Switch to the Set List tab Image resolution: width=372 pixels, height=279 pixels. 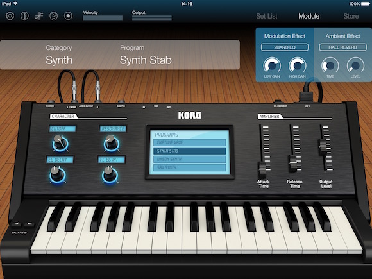[x=266, y=16]
